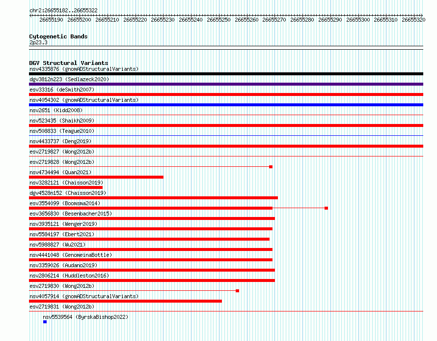
Task: Click first esv2719827 (Wong2012b) label
Action: click(62, 152)
